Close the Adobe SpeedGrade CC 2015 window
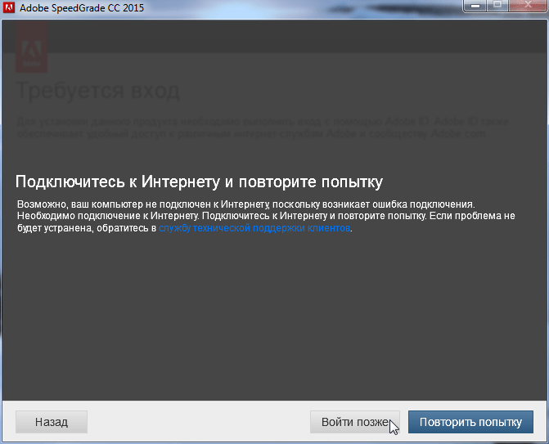 [528, 6]
